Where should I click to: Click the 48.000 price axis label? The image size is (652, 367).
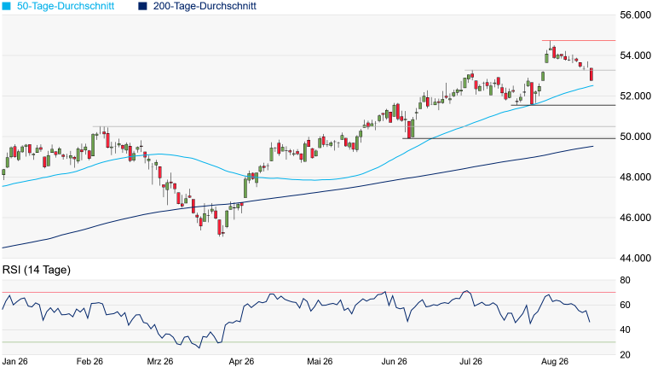[x=635, y=177]
